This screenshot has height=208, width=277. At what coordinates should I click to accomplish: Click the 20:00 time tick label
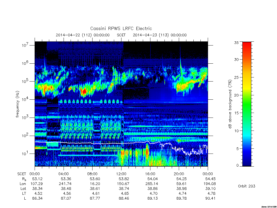coord(179,174)
